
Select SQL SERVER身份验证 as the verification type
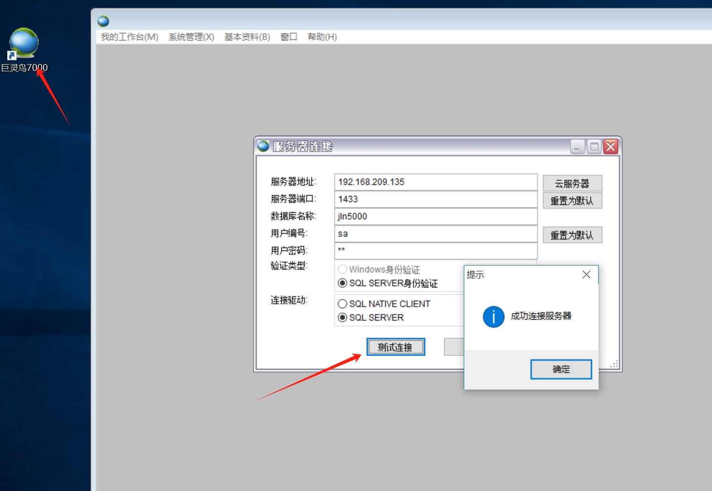pyautogui.click(x=342, y=283)
